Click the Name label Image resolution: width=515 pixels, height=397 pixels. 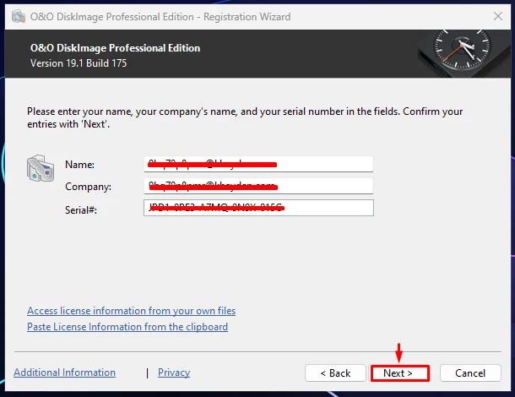pyautogui.click(x=80, y=165)
